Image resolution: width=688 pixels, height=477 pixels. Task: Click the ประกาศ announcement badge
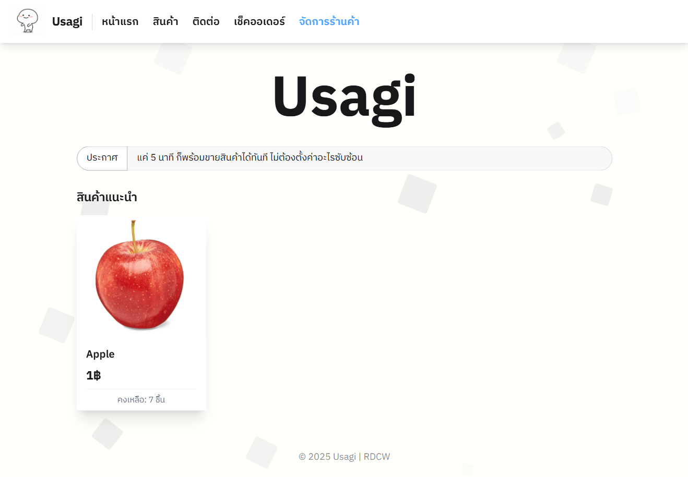pyautogui.click(x=102, y=158)
